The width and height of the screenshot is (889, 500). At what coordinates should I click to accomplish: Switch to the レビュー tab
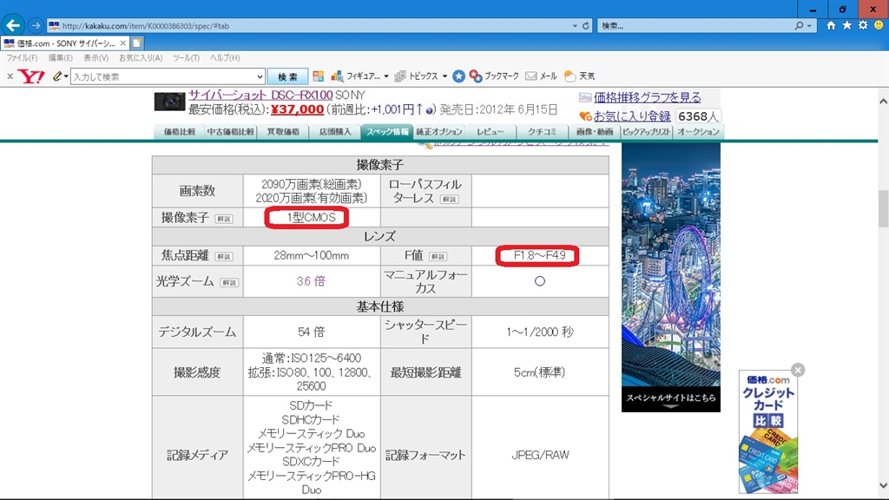tap(491, 132)
